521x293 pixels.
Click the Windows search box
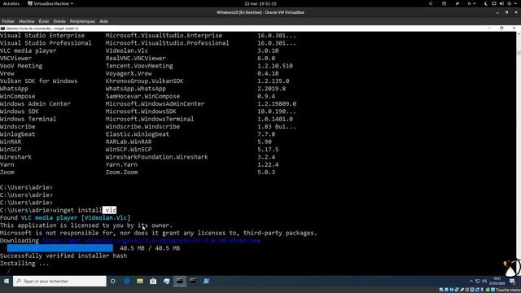pos(59,281)
